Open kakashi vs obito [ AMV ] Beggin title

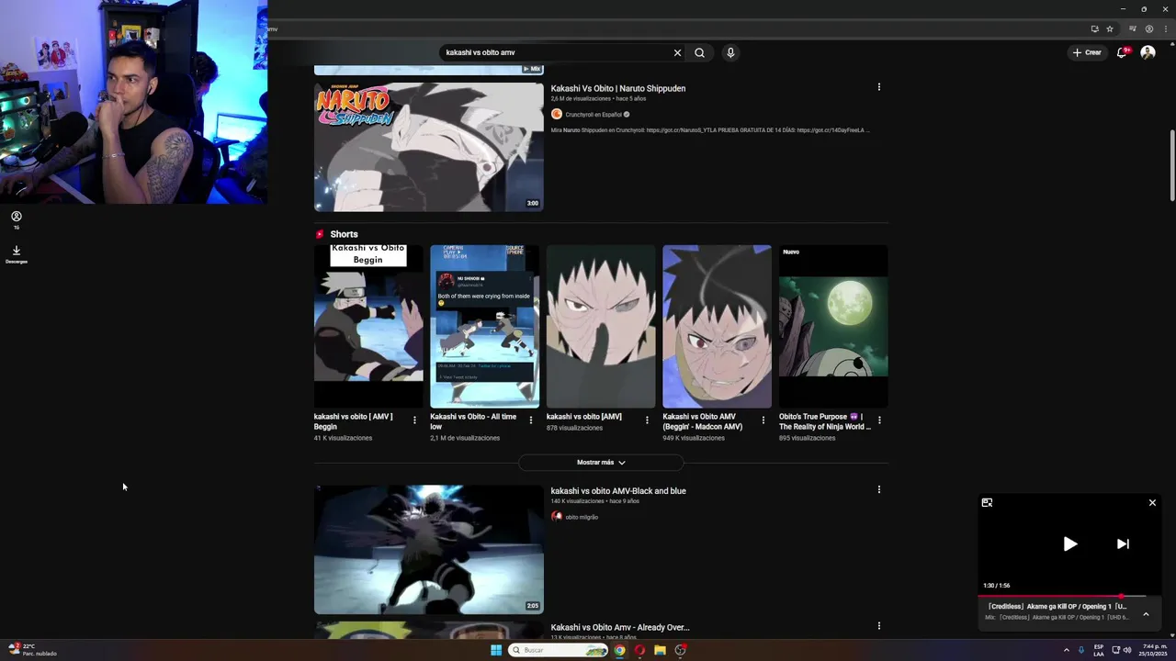click(x=354, y=421)
